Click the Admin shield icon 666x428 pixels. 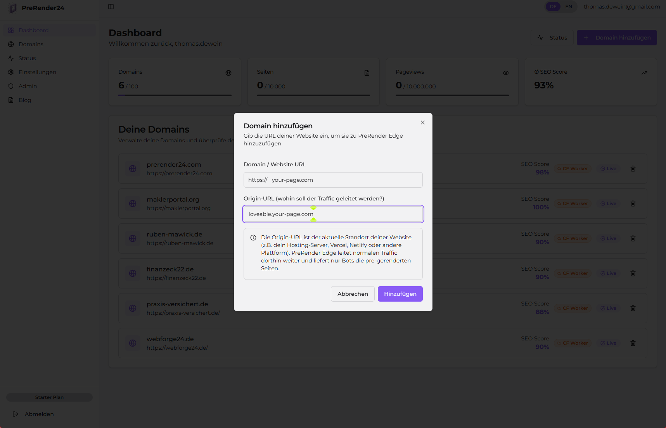point(11,86)
